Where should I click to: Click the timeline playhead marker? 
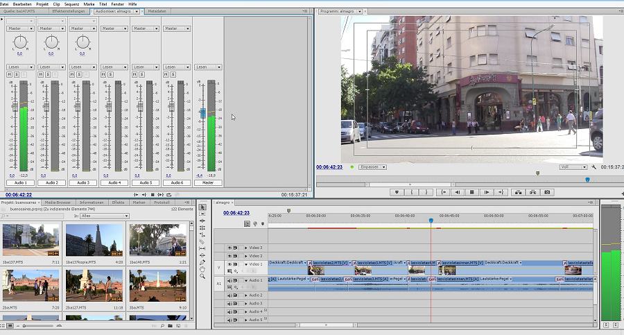(431, 221)
